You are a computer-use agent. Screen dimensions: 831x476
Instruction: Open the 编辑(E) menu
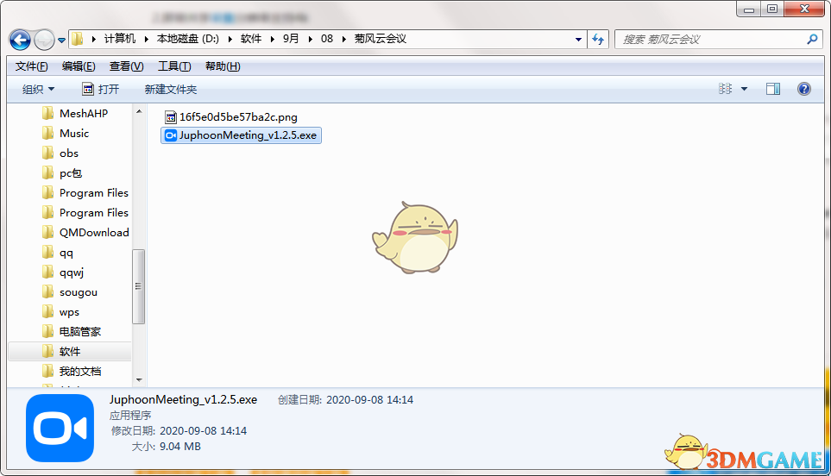[79, 66]
